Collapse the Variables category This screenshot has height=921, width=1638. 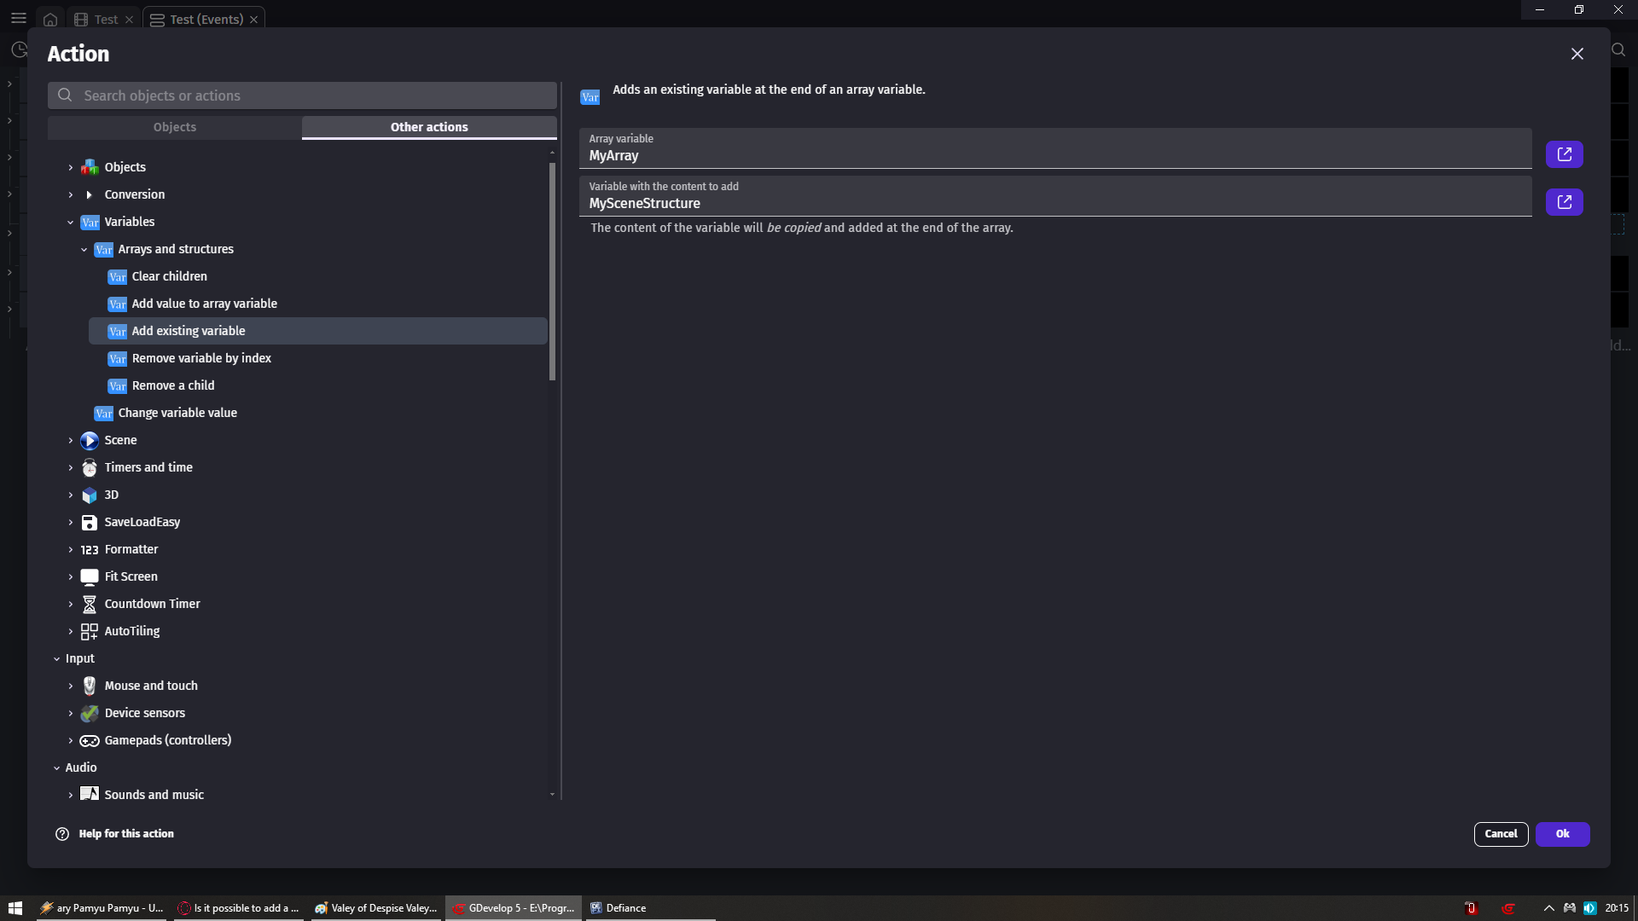coord(71,222)
